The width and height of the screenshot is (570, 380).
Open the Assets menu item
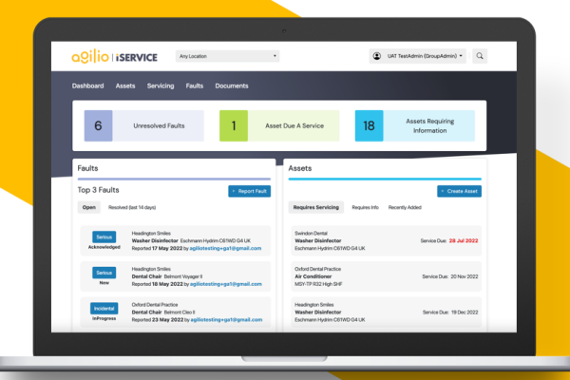(x=125, y=85)
